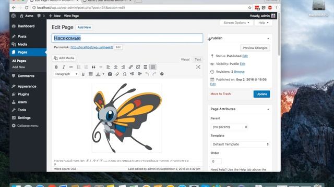Expand Screen Options panel
This screenshot has width=334, height=187.
click(x=236, y=23)
